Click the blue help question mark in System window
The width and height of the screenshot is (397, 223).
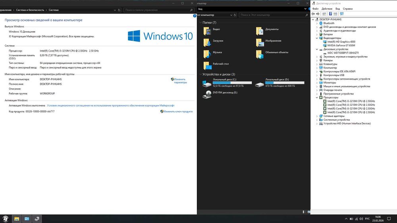click(x=195, y=16)
